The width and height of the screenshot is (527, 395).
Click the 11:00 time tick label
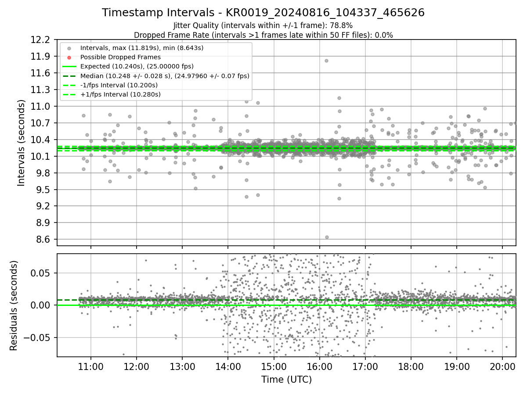[x=91, y=367]
